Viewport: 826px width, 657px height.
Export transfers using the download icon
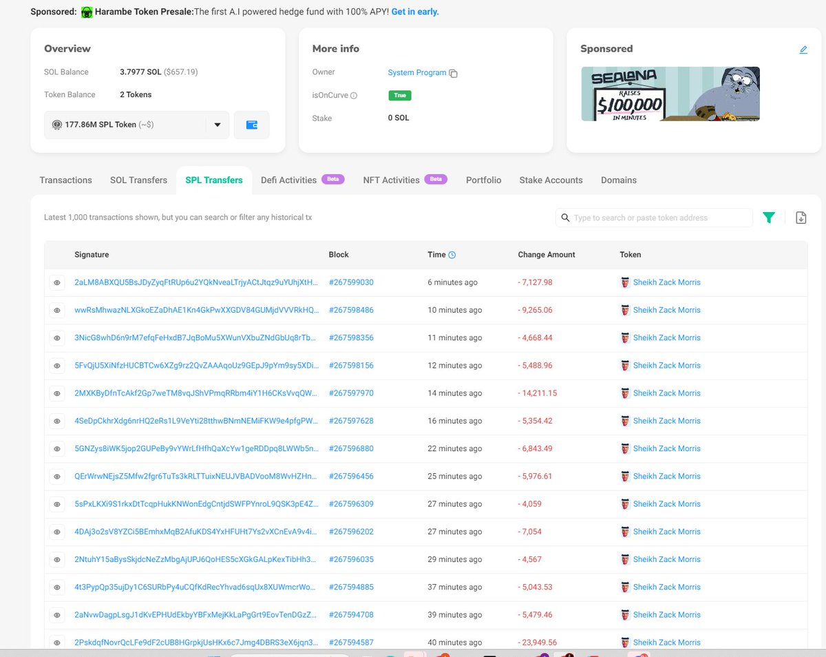(801, 217)
